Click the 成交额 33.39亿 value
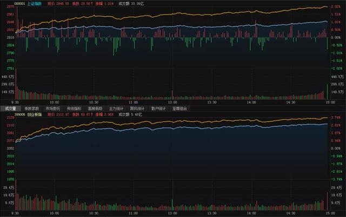The width and height of the screenshot is (346, 217). point(131,4)
